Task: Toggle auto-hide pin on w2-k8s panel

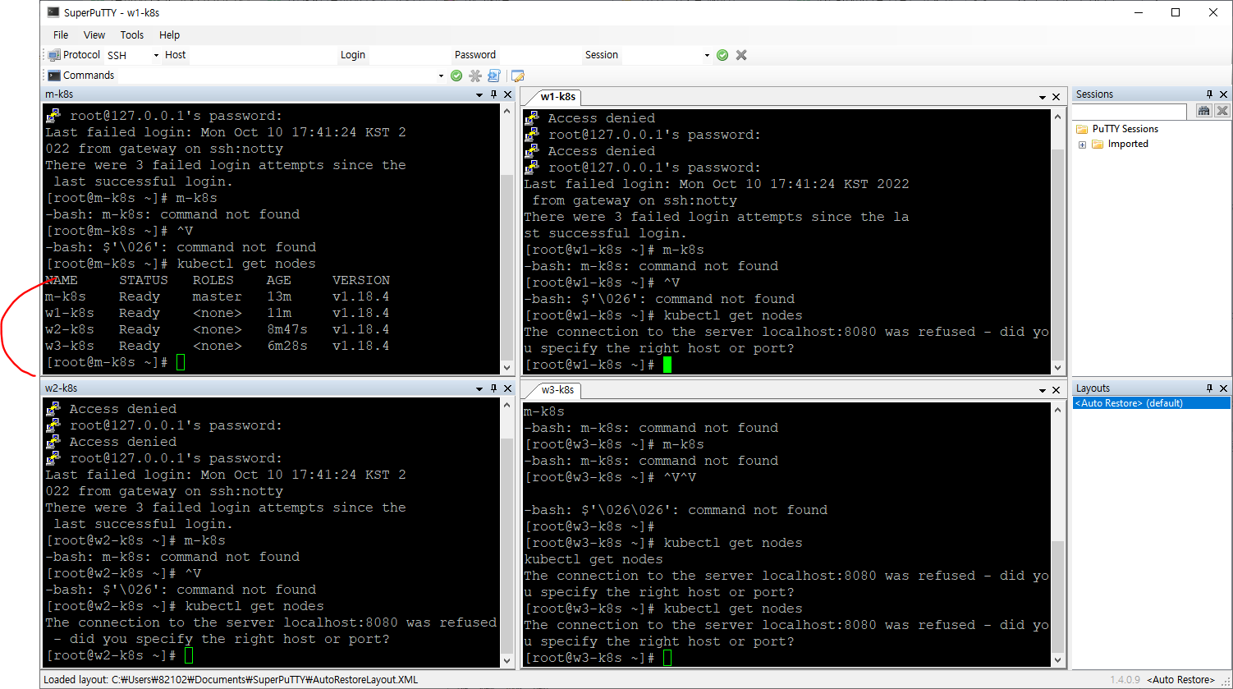Action: [x=493, y=388]
